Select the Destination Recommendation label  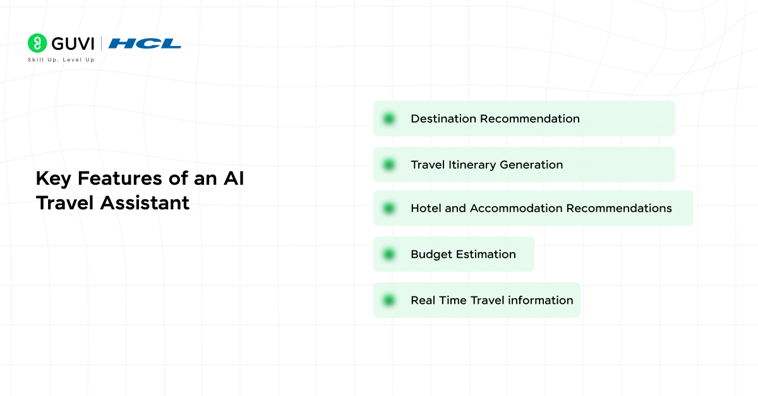point(495,119)
